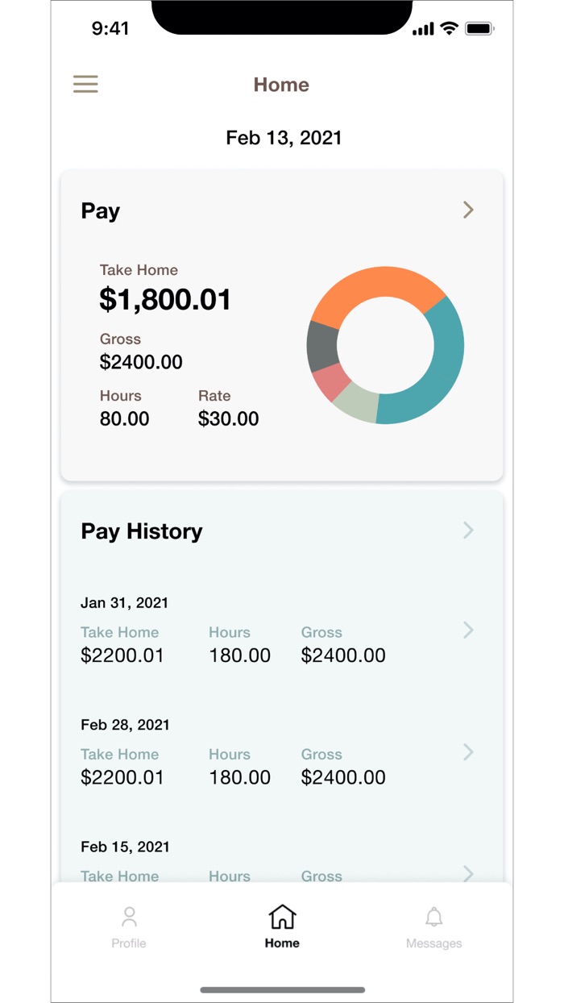Open Messages via the bell icon
564x1003 pixels.
coord(434,917)
